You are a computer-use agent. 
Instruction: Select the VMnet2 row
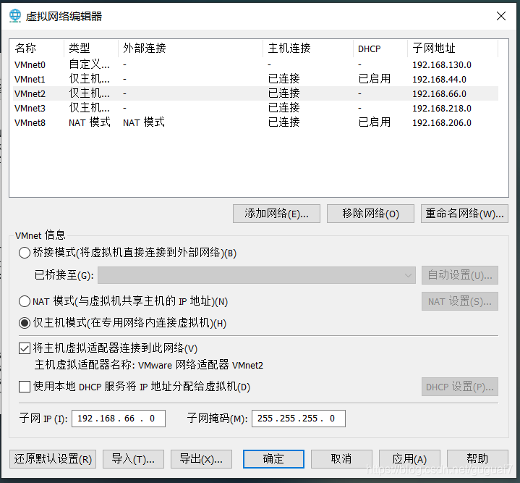click(x=255, y=93)
